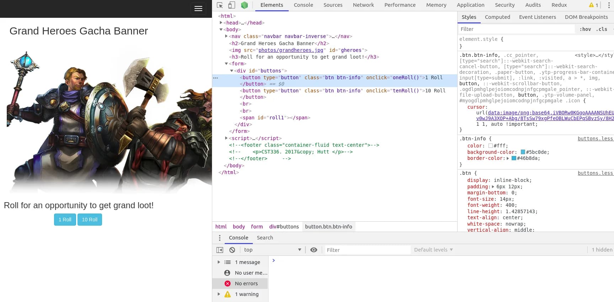Click the live expression eye icon
The height and width of the screenshot is (302, 614).
pos(314,250)
